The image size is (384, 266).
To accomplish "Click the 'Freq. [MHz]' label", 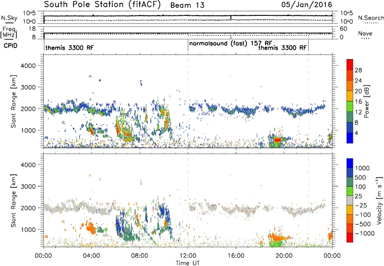I will 9,32.
